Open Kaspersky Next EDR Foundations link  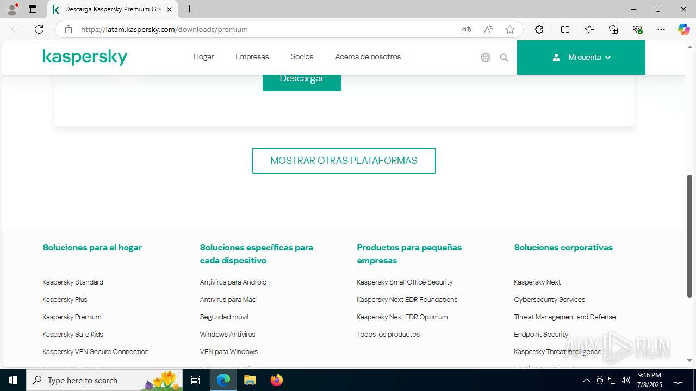coord(407,300)
